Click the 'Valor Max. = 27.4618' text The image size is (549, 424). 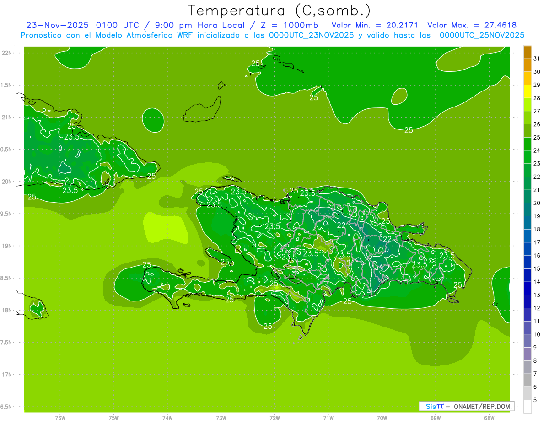[472, 25]
